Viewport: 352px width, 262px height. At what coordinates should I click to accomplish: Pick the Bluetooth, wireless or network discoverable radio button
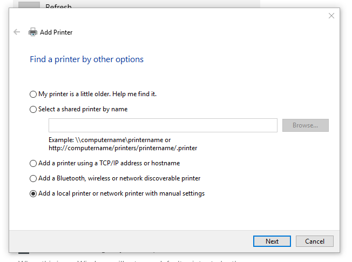click(33, 178)
